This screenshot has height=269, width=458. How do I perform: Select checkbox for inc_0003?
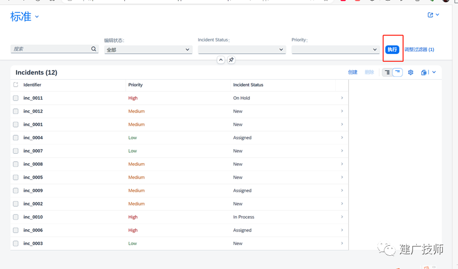[16, 243]
